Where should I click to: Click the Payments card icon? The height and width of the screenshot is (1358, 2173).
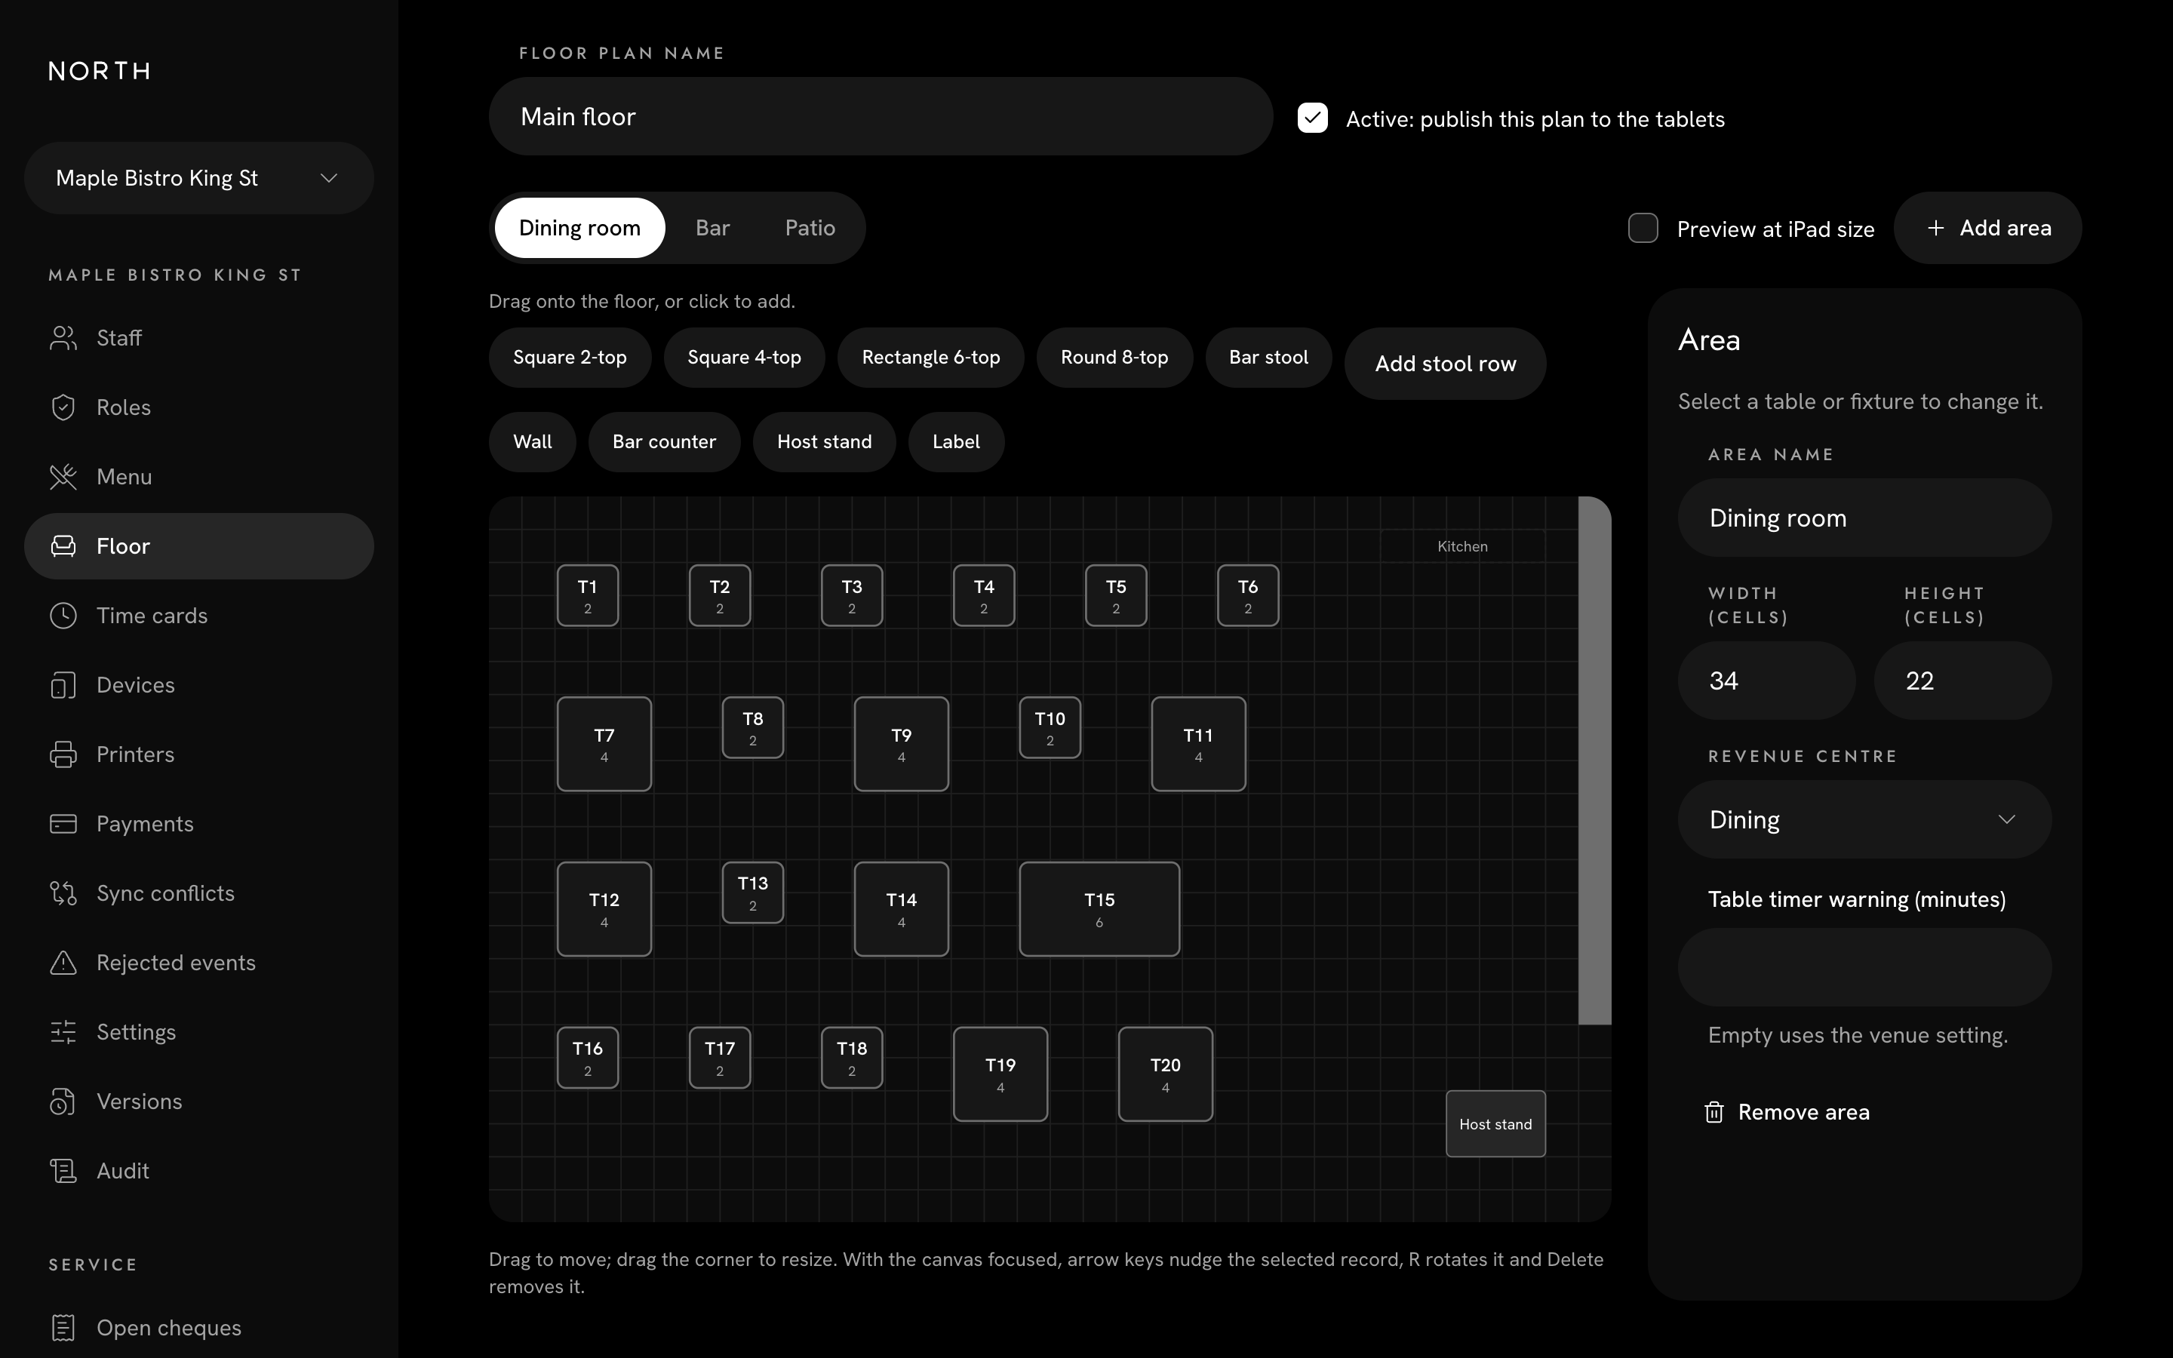[63, 824]
